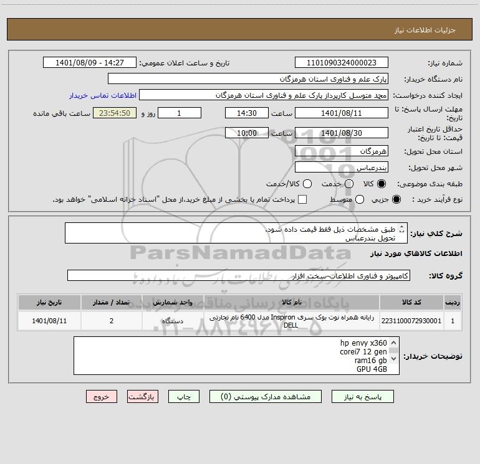Click the شرح کلی نیاز spinner arrows
Image resolution: width=480 pixels, height=464 pixels.
[x=401, y=229]
